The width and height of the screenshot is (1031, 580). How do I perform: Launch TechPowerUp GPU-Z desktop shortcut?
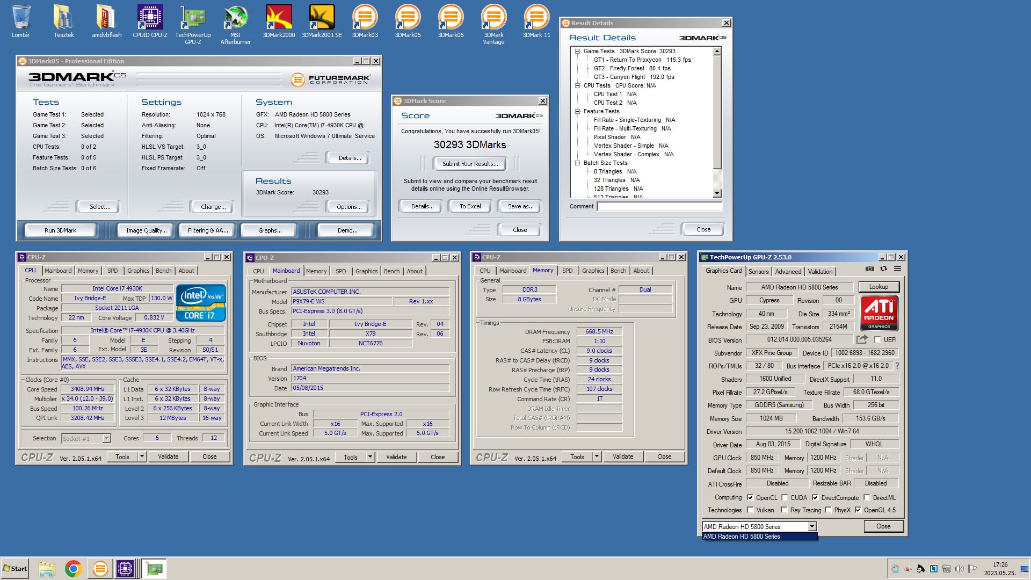point(193,25)
